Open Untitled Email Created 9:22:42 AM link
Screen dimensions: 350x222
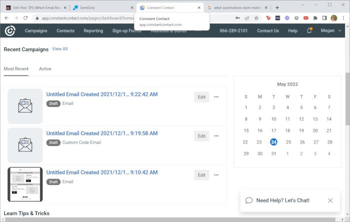[102, 94]
